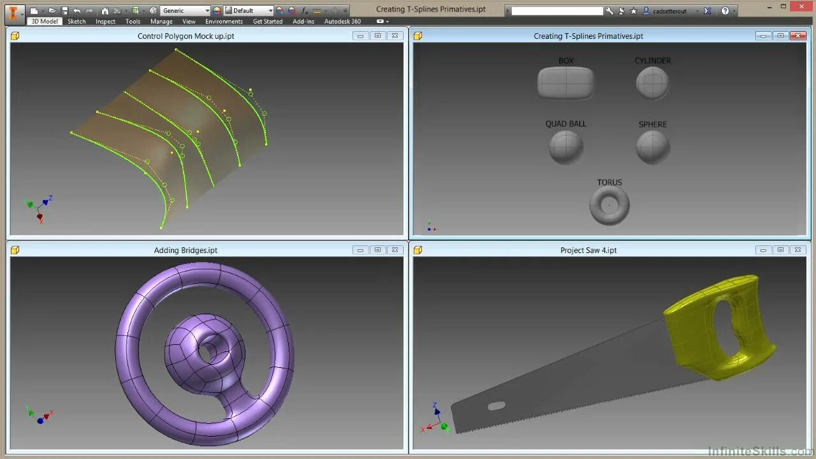Screen dimensions: 816x459
Task: Expand the quick access toolbar customize arrow
Action: (x=346, y=11)
